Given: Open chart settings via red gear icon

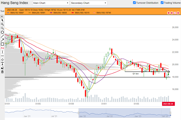Looking at the screenshot, I should click(x=178, y=13).
